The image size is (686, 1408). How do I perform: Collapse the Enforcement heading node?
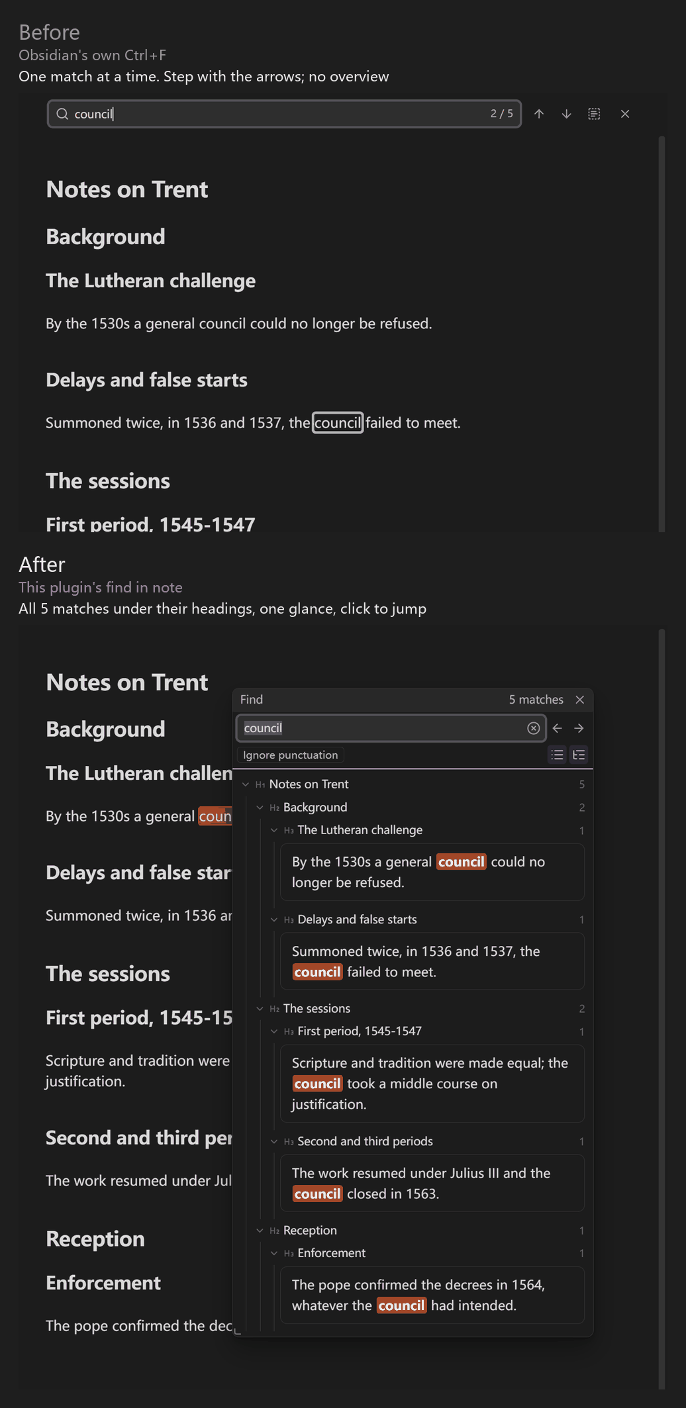274,1253
